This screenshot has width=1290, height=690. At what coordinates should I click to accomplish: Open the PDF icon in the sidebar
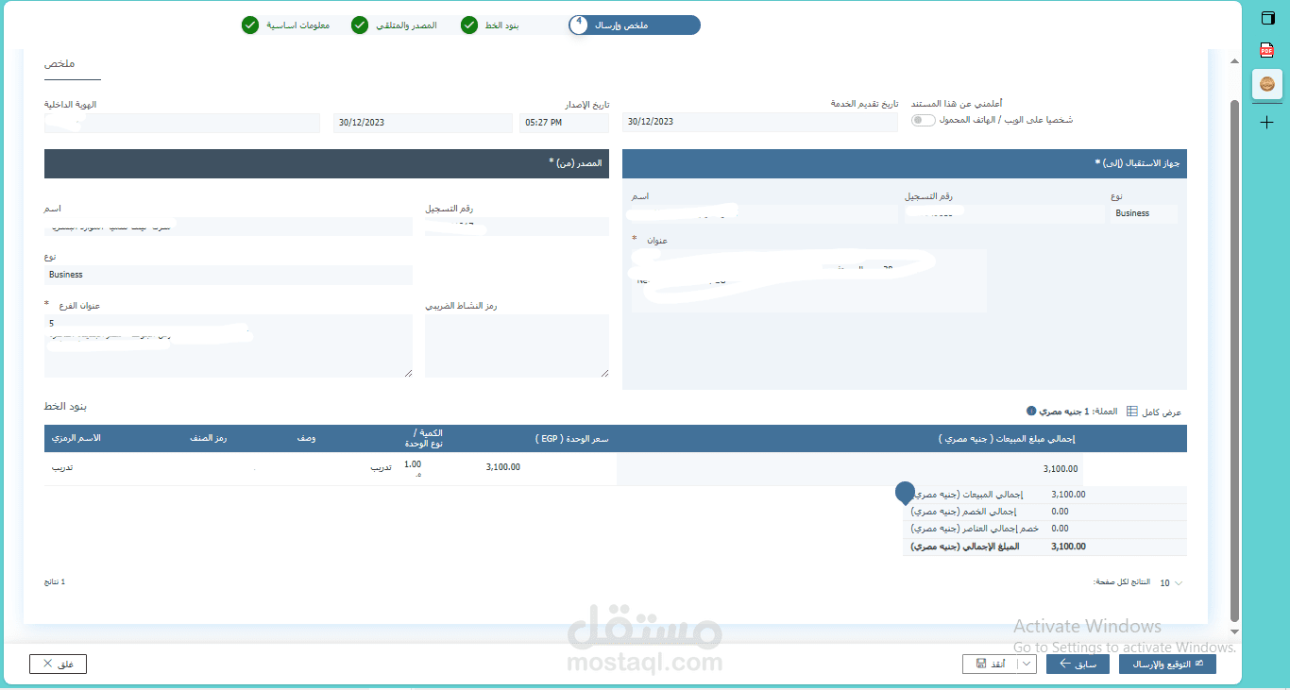[x=1267, y=50]
